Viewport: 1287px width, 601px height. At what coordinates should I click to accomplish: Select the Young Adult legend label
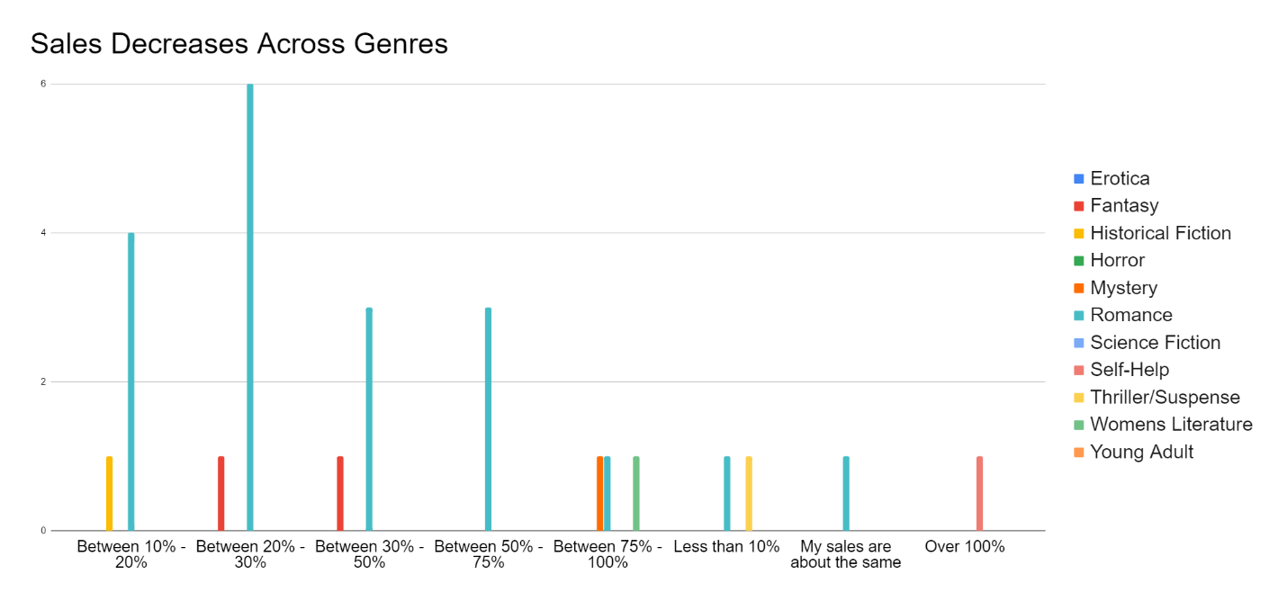click(1141, 452)
